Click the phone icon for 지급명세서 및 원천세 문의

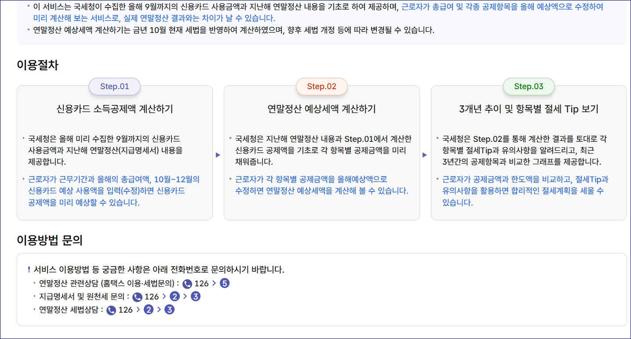coord(137,297)
